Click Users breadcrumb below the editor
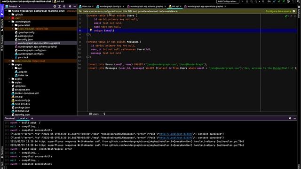The height and width of the screenshot is (169, 301). 94,114
